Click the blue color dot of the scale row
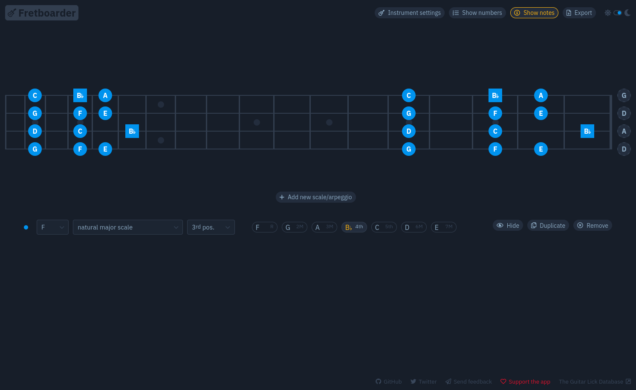This screenshot has width=636, height=390. pos(26,227)
